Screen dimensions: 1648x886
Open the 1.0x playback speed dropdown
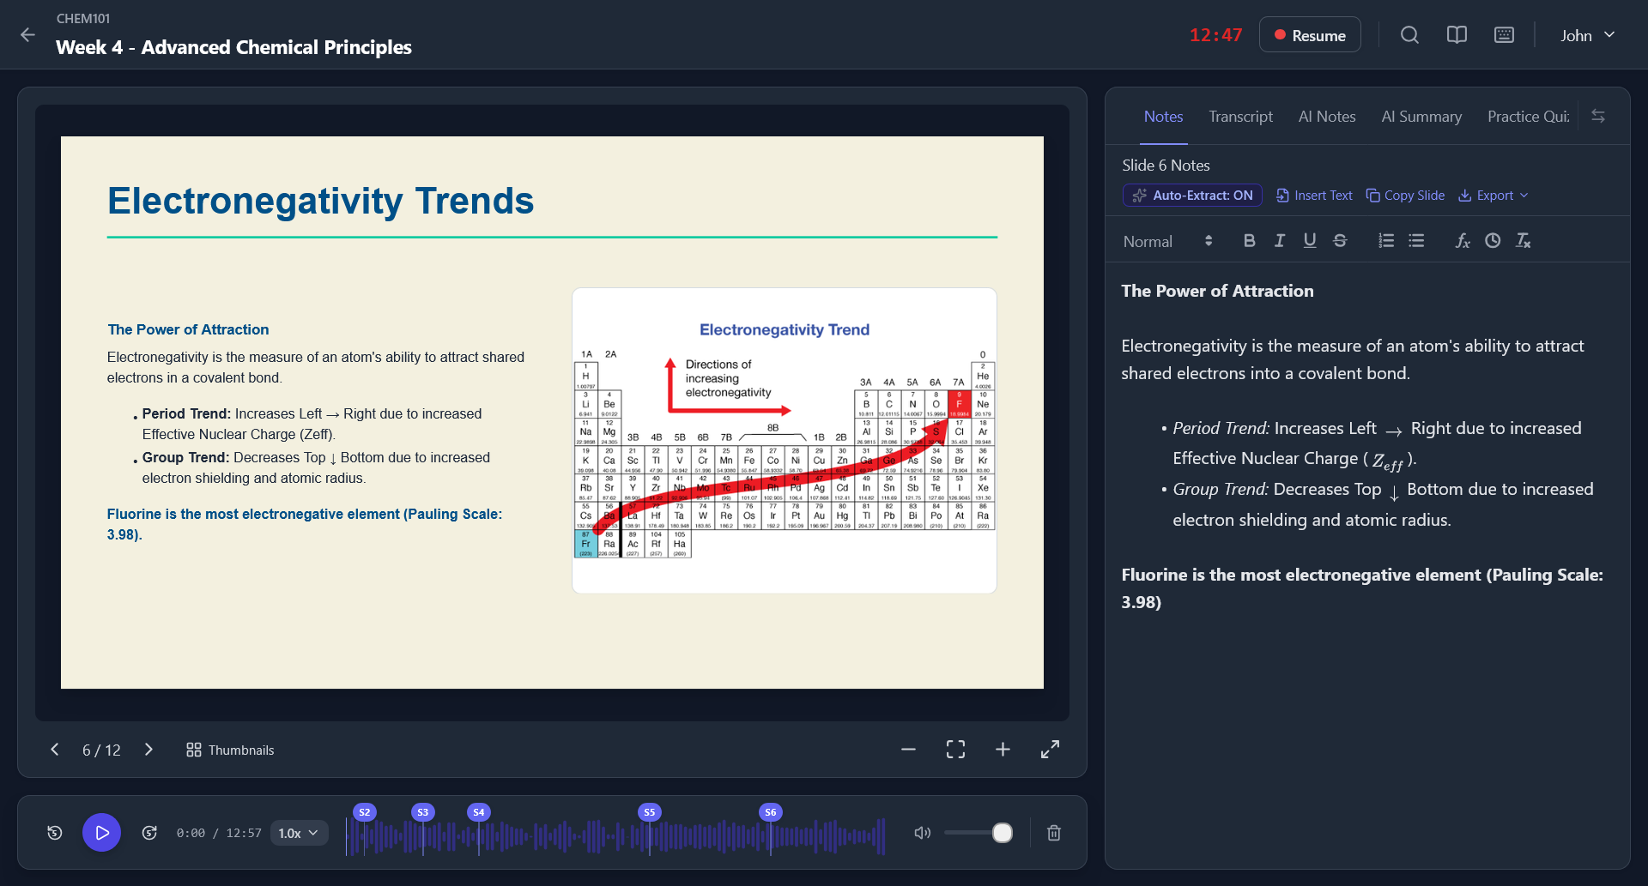(299, 833)
